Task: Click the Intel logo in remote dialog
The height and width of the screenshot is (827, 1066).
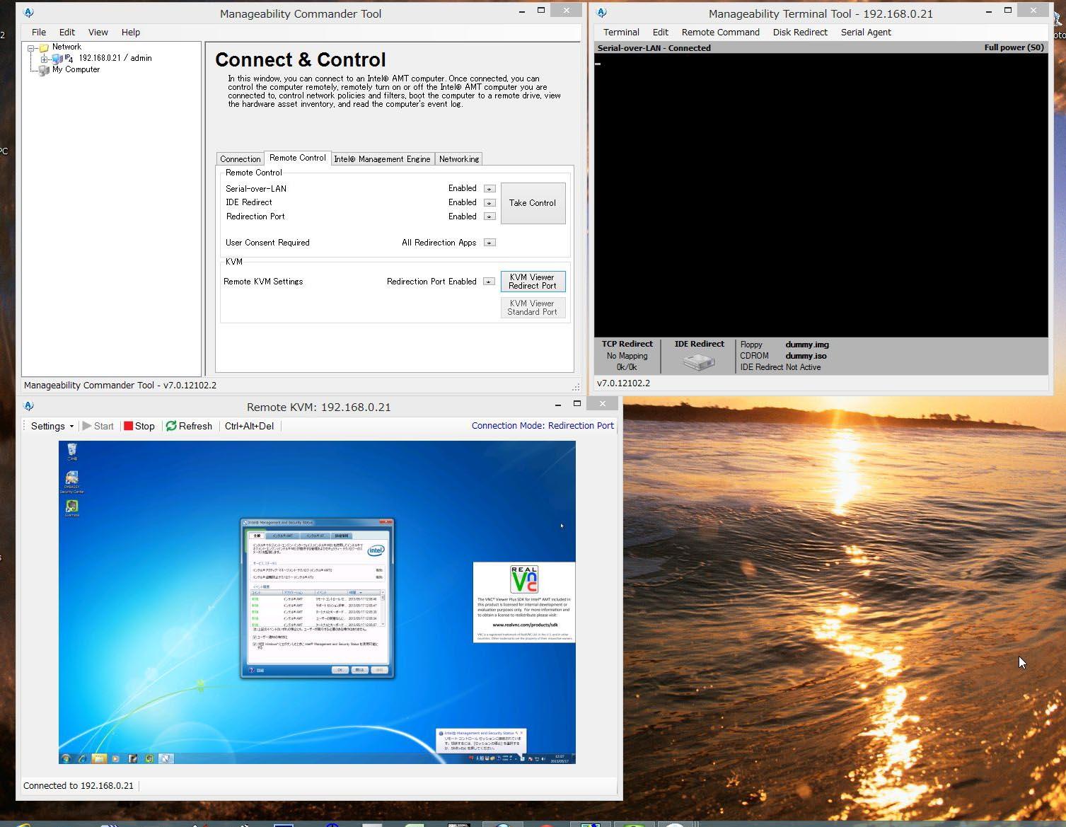Action: click(x=376, y=550)
